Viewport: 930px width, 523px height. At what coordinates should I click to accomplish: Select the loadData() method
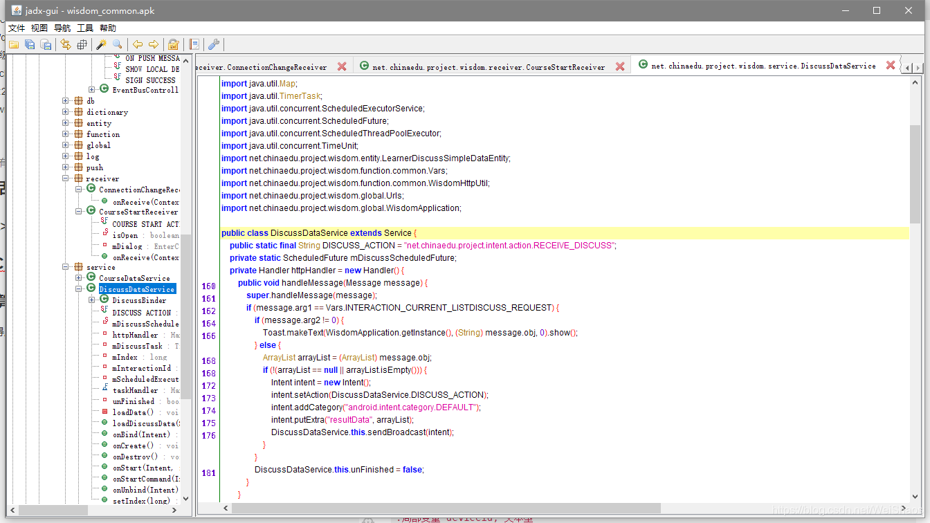145,412
